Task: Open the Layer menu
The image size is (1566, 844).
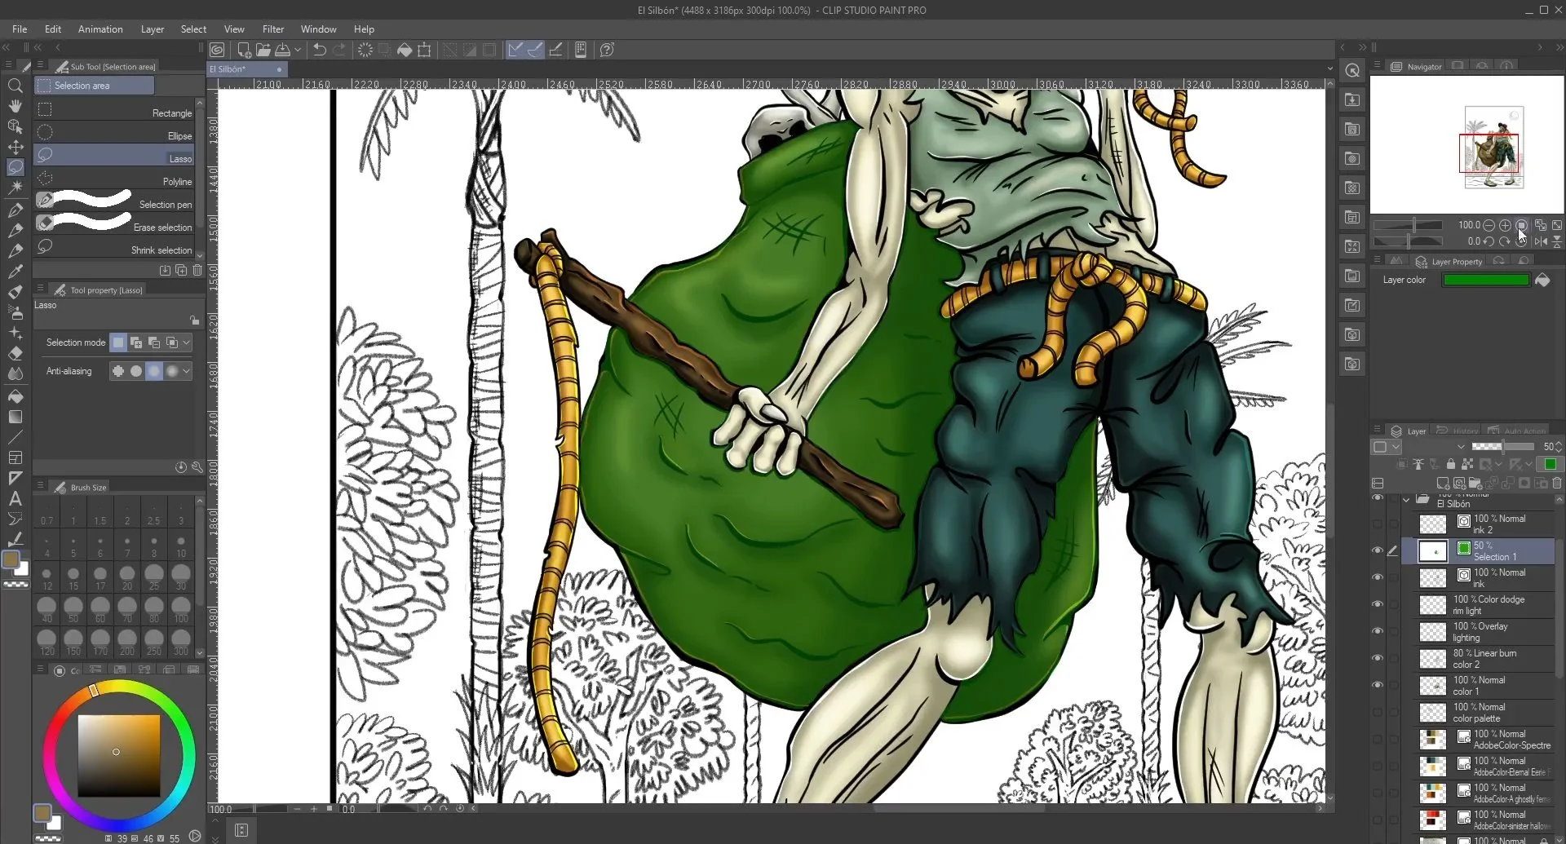Action: click(x=153, y=29)
